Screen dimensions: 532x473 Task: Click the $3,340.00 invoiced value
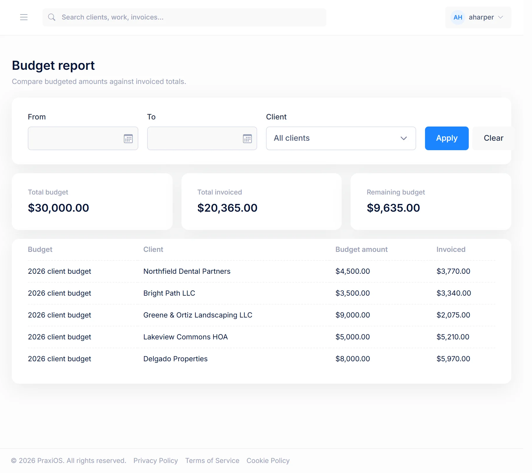[454, 293]
